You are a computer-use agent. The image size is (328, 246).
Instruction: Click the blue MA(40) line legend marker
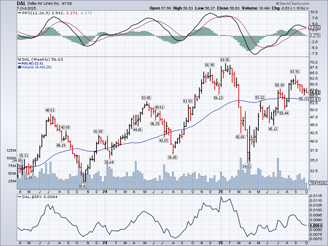(19, 63)
